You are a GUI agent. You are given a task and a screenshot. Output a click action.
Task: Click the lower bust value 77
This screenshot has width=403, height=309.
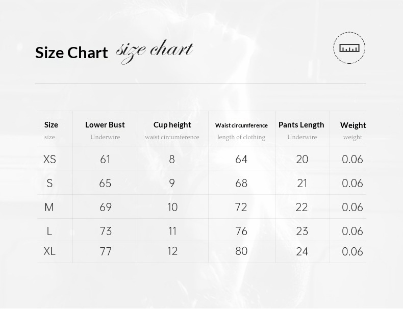(x=106, y=251)
